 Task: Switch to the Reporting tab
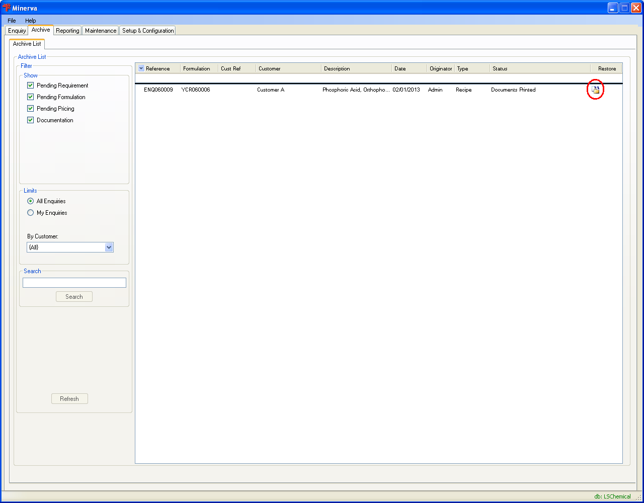tap(67, 31)
